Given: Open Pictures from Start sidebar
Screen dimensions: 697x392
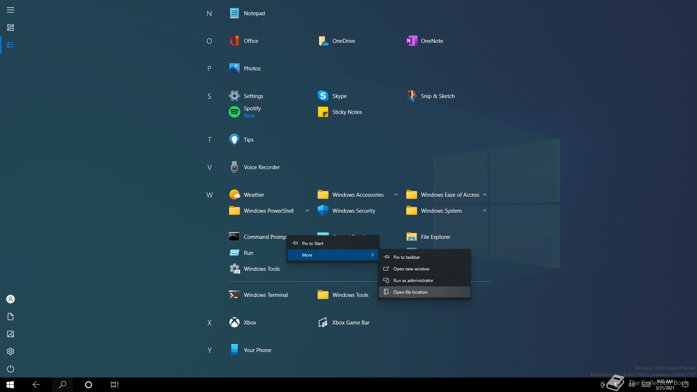Looking at the screenshot, I should [11, 334].
